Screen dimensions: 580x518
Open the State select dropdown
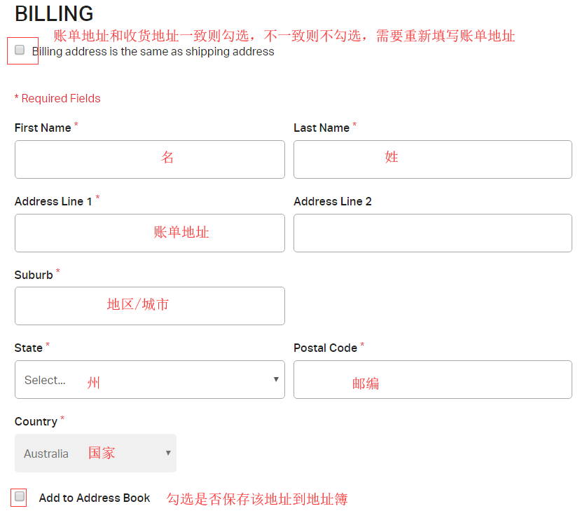coord(149,379)
